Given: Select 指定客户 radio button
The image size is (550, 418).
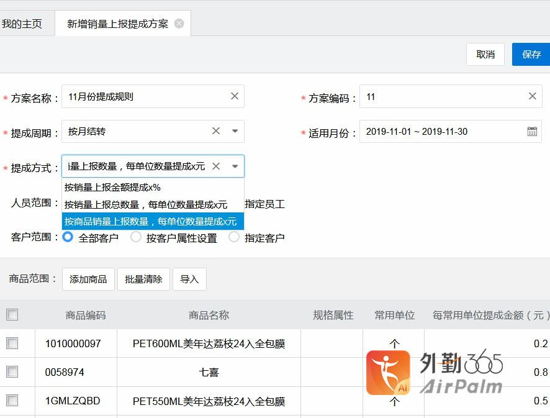Looking at the screenshot, I should pyautogui.click(x=234, y=237).
